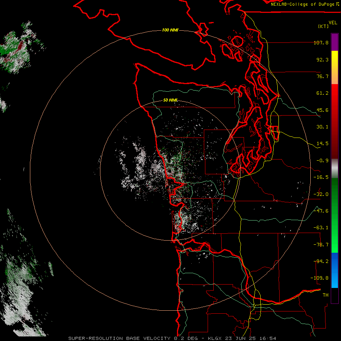341x341 pixels.
Task: Select the 30.1 scale value
Action: click(x=322, y=127)
